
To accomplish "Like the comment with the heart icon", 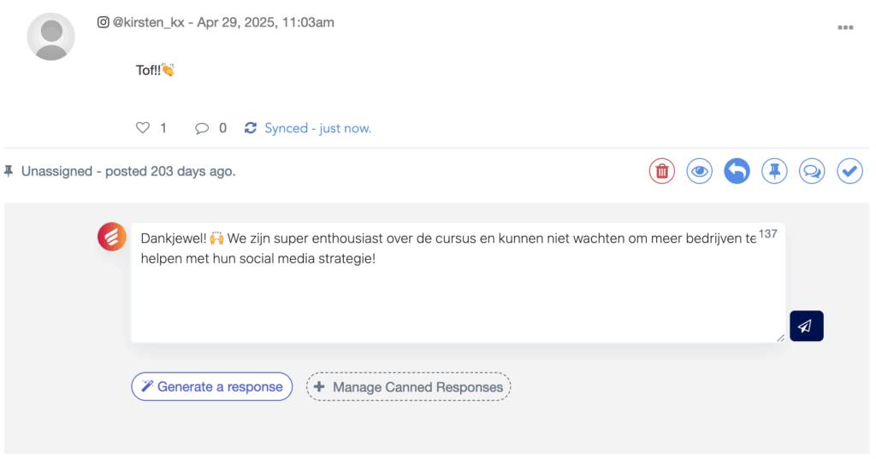I will (x=143, y=128).
